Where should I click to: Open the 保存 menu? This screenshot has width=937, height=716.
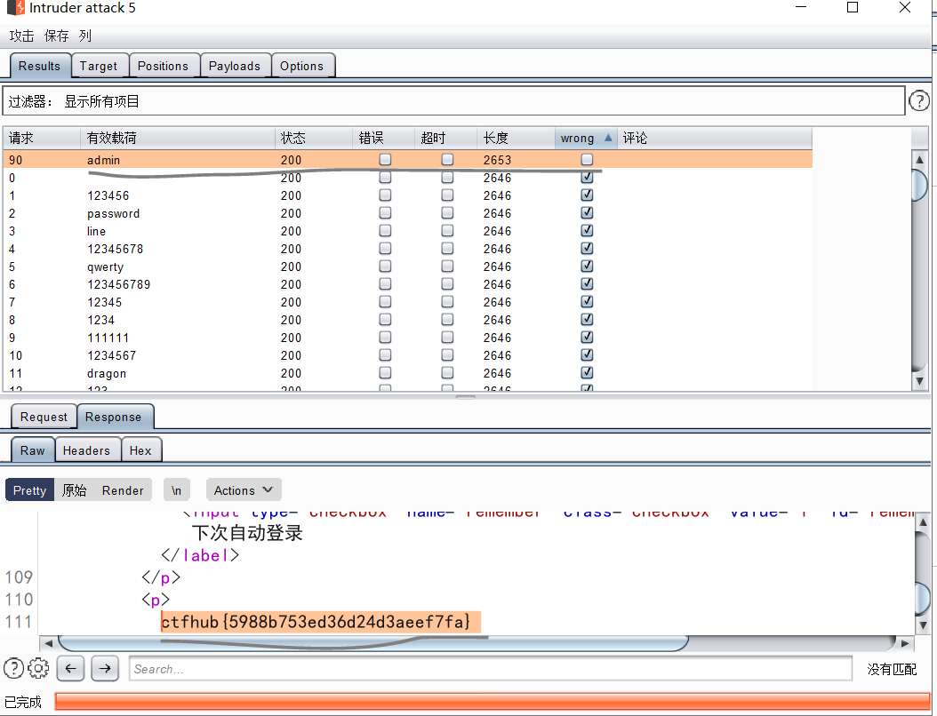(x=56, y=36)
